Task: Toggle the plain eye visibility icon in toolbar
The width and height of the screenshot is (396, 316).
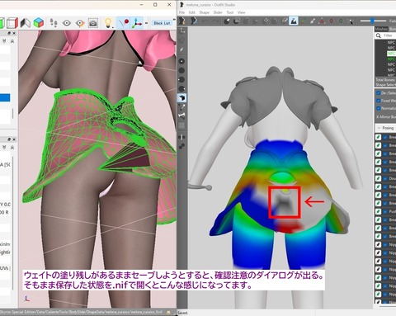Action: [67, 23]
